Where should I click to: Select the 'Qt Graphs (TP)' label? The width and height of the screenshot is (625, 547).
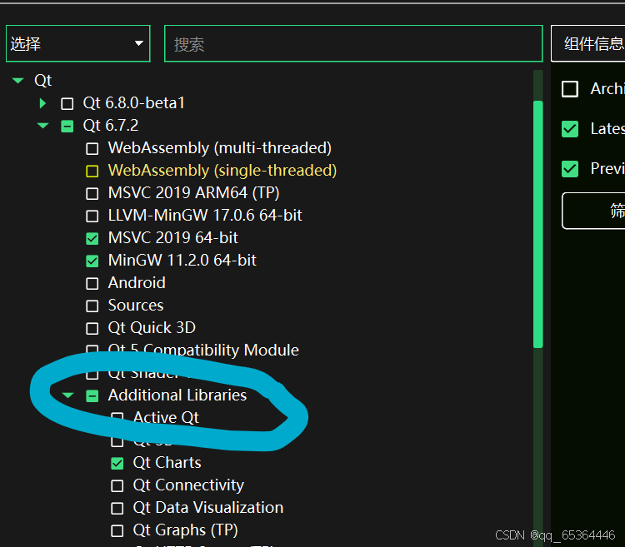click(185, 530)
